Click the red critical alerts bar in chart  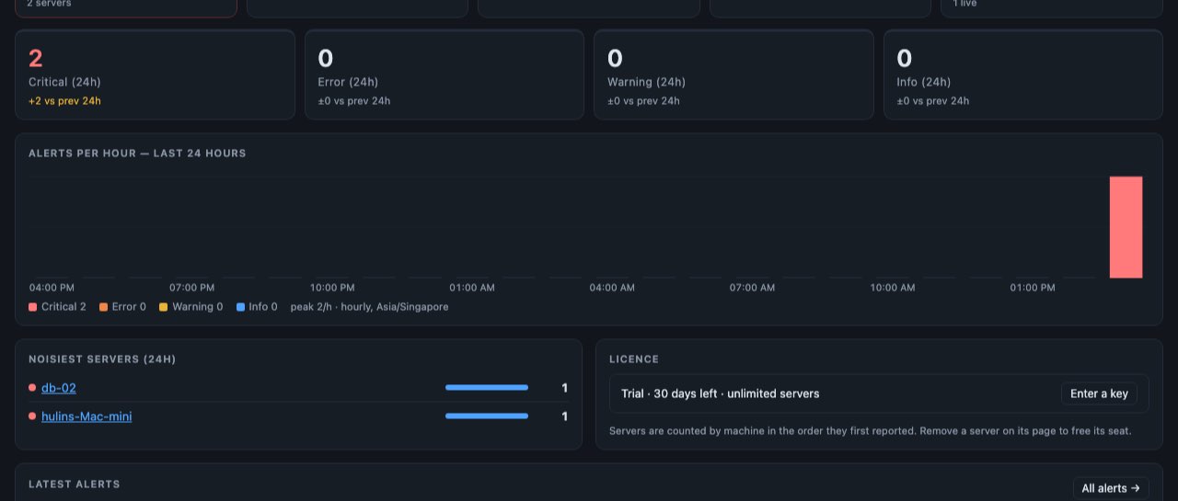click(1126, 227)
